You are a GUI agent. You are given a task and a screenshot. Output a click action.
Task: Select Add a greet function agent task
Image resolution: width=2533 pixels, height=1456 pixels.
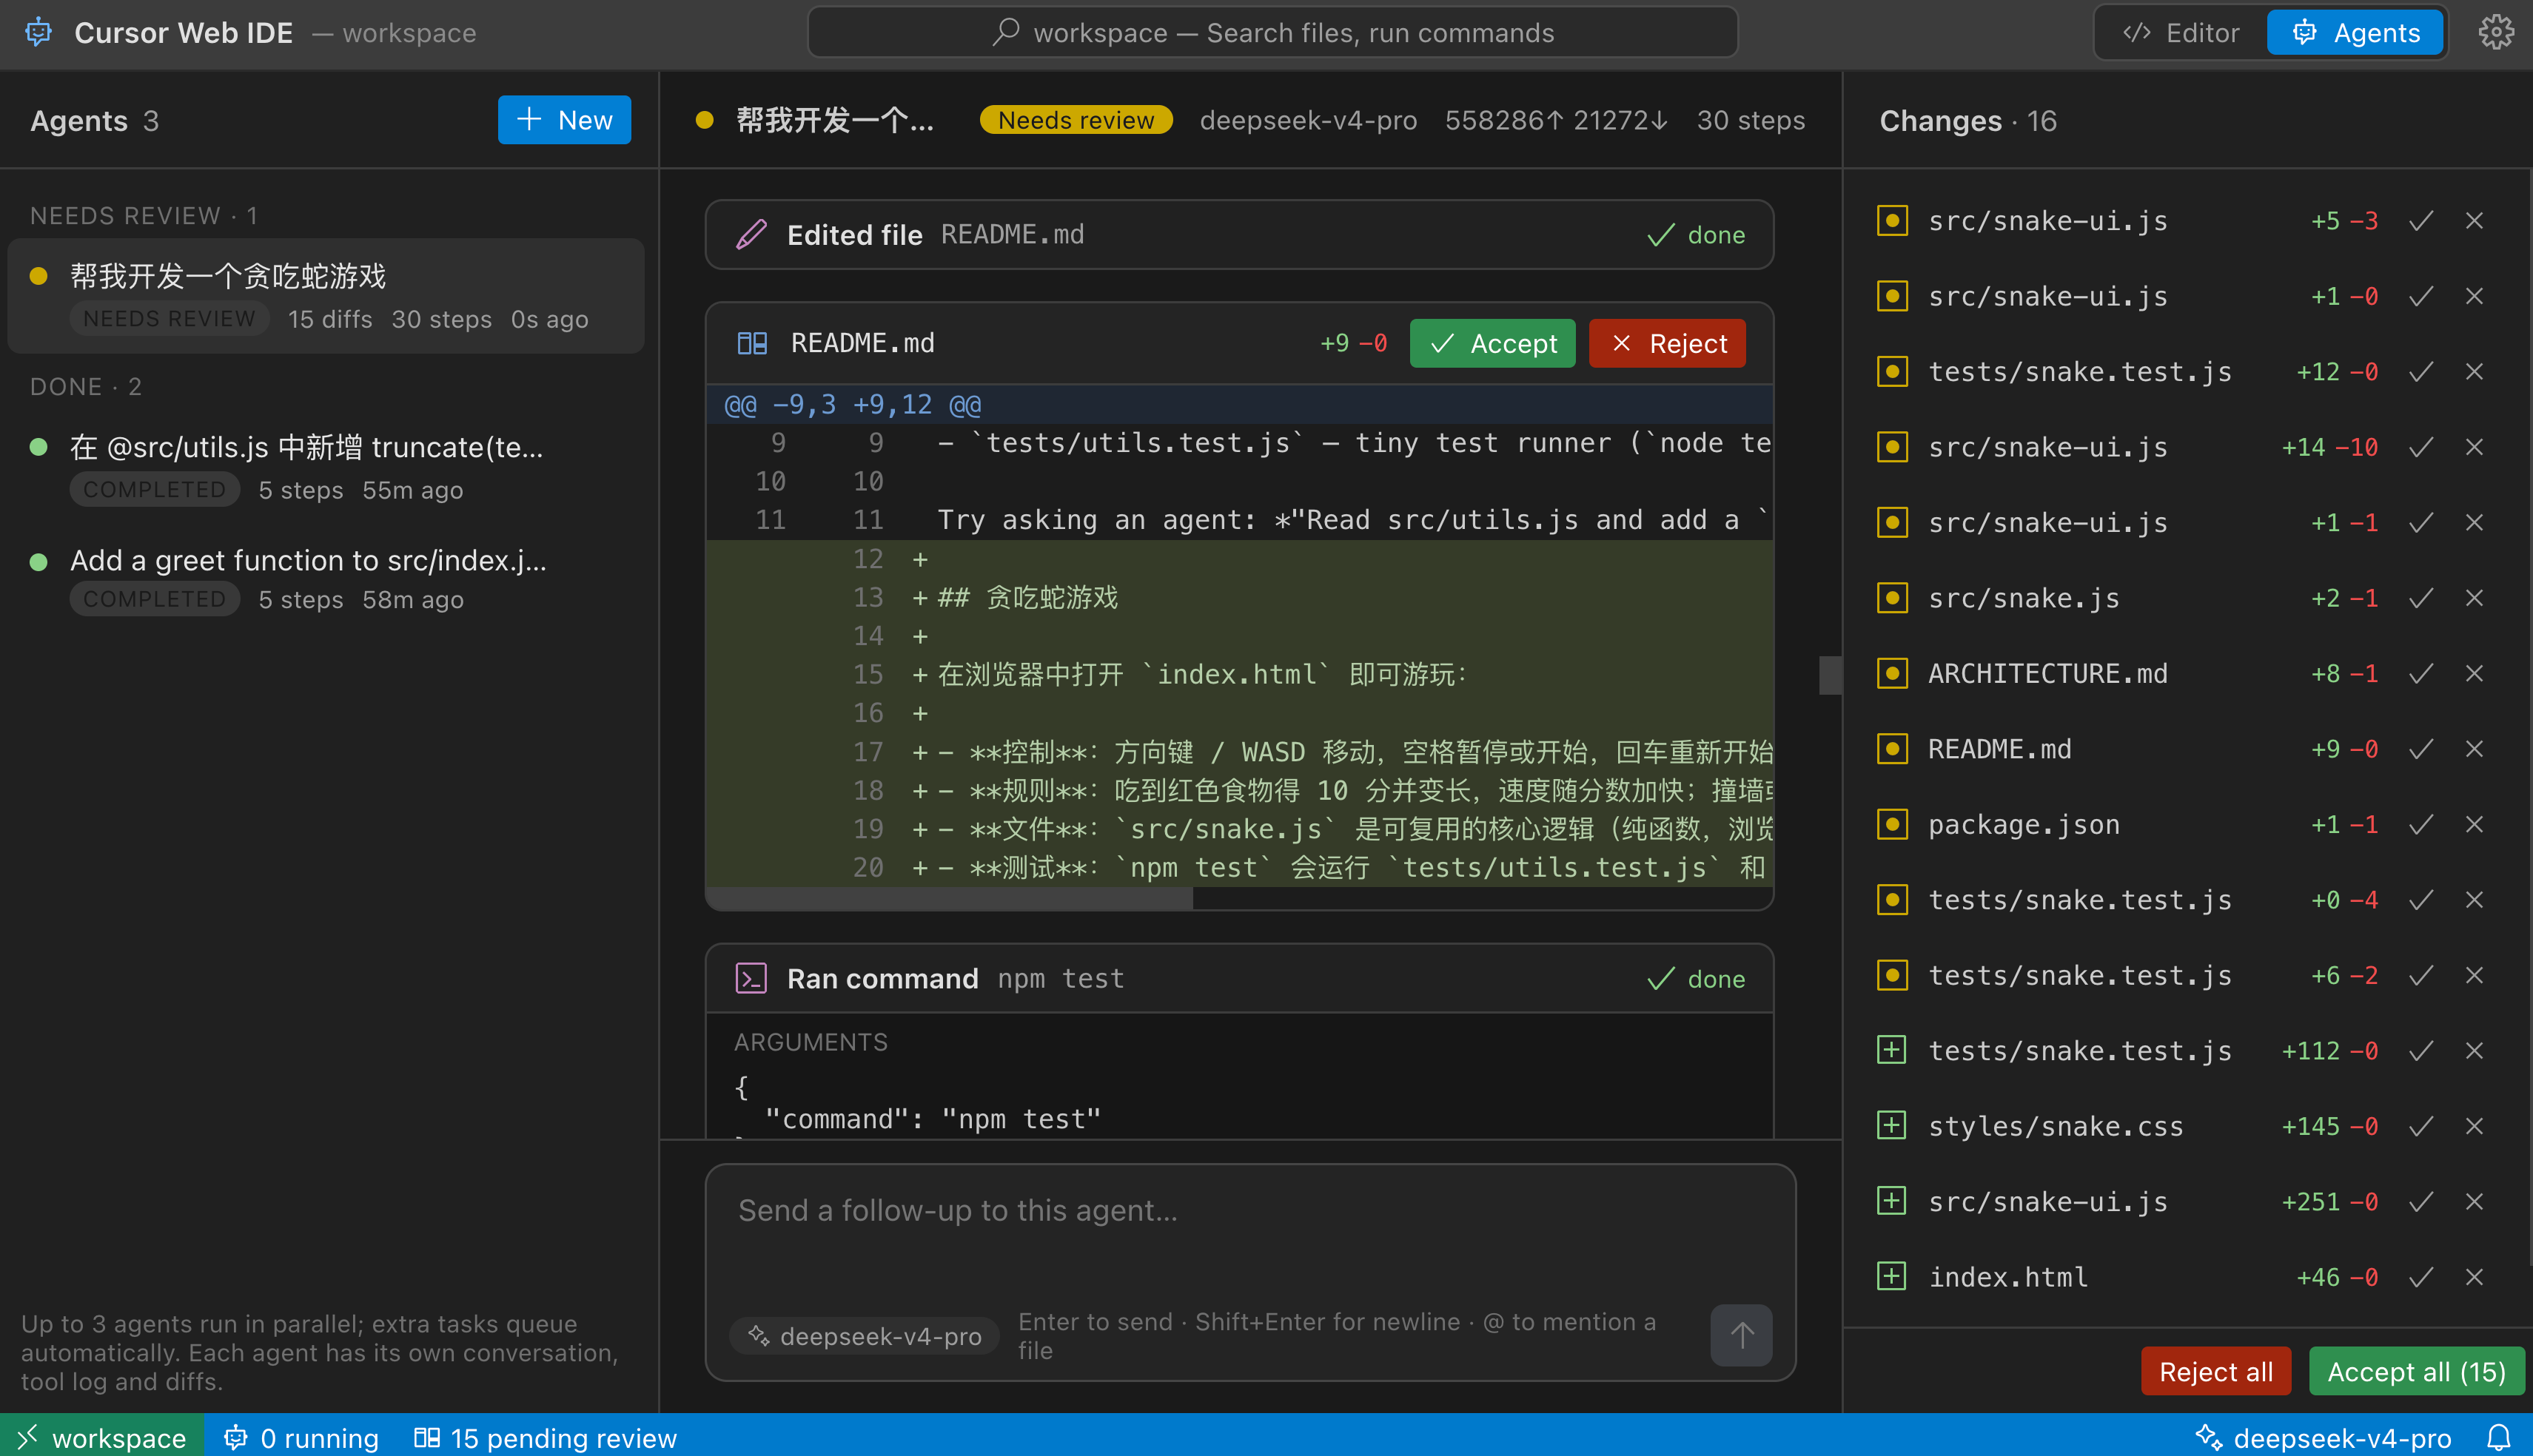[x=326, y=579]
